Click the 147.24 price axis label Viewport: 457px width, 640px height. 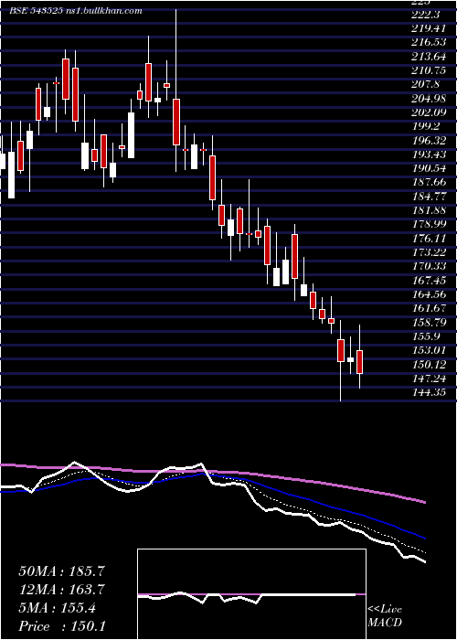(428, 378)
